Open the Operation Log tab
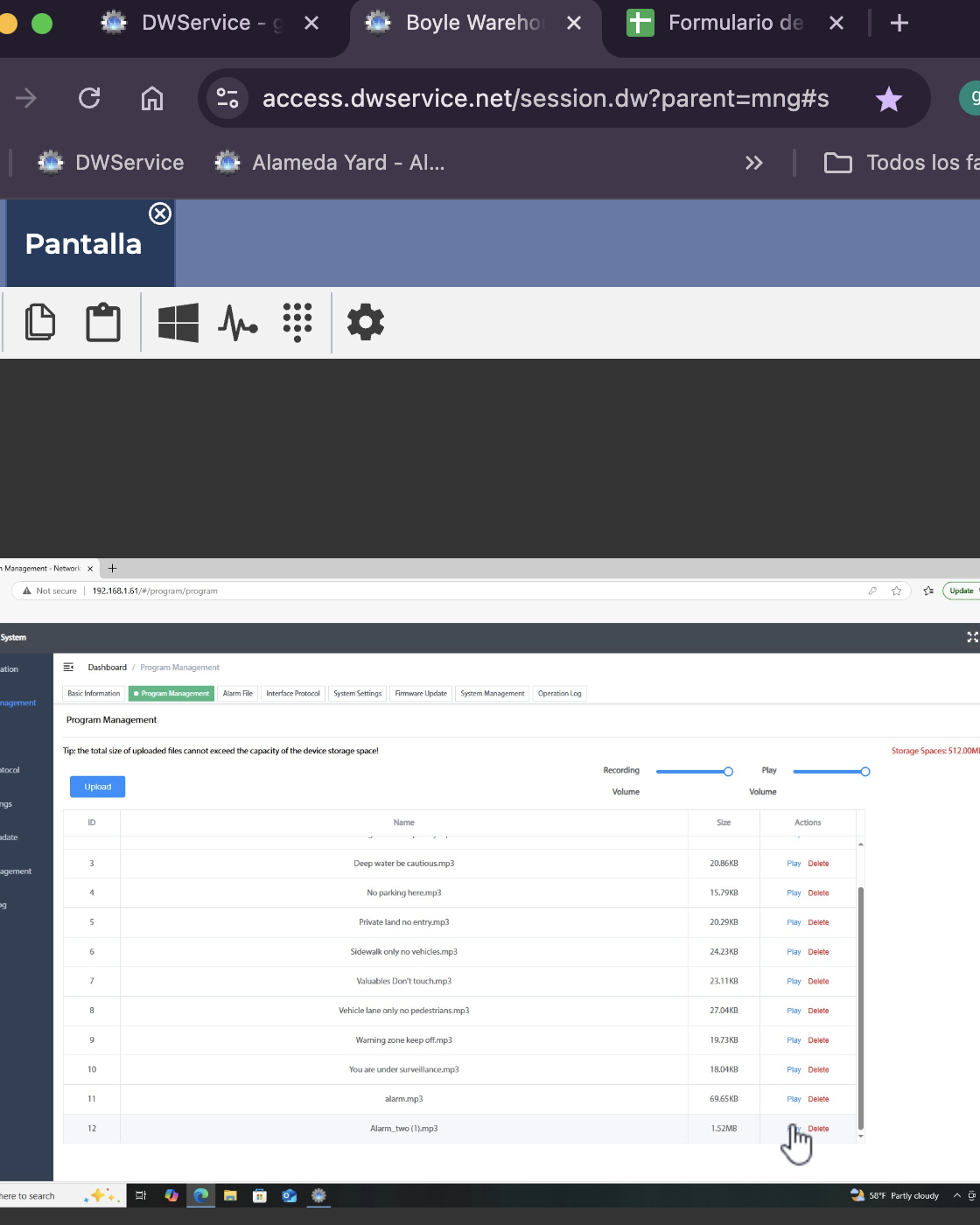This screenshot has width=980, height=1225. click(559, 693)
